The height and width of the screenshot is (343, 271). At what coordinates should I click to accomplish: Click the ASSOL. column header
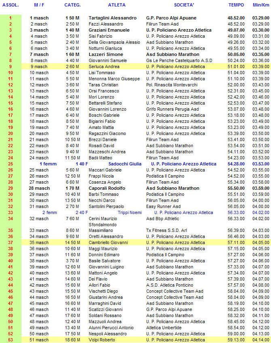click(x=11, y=5)
